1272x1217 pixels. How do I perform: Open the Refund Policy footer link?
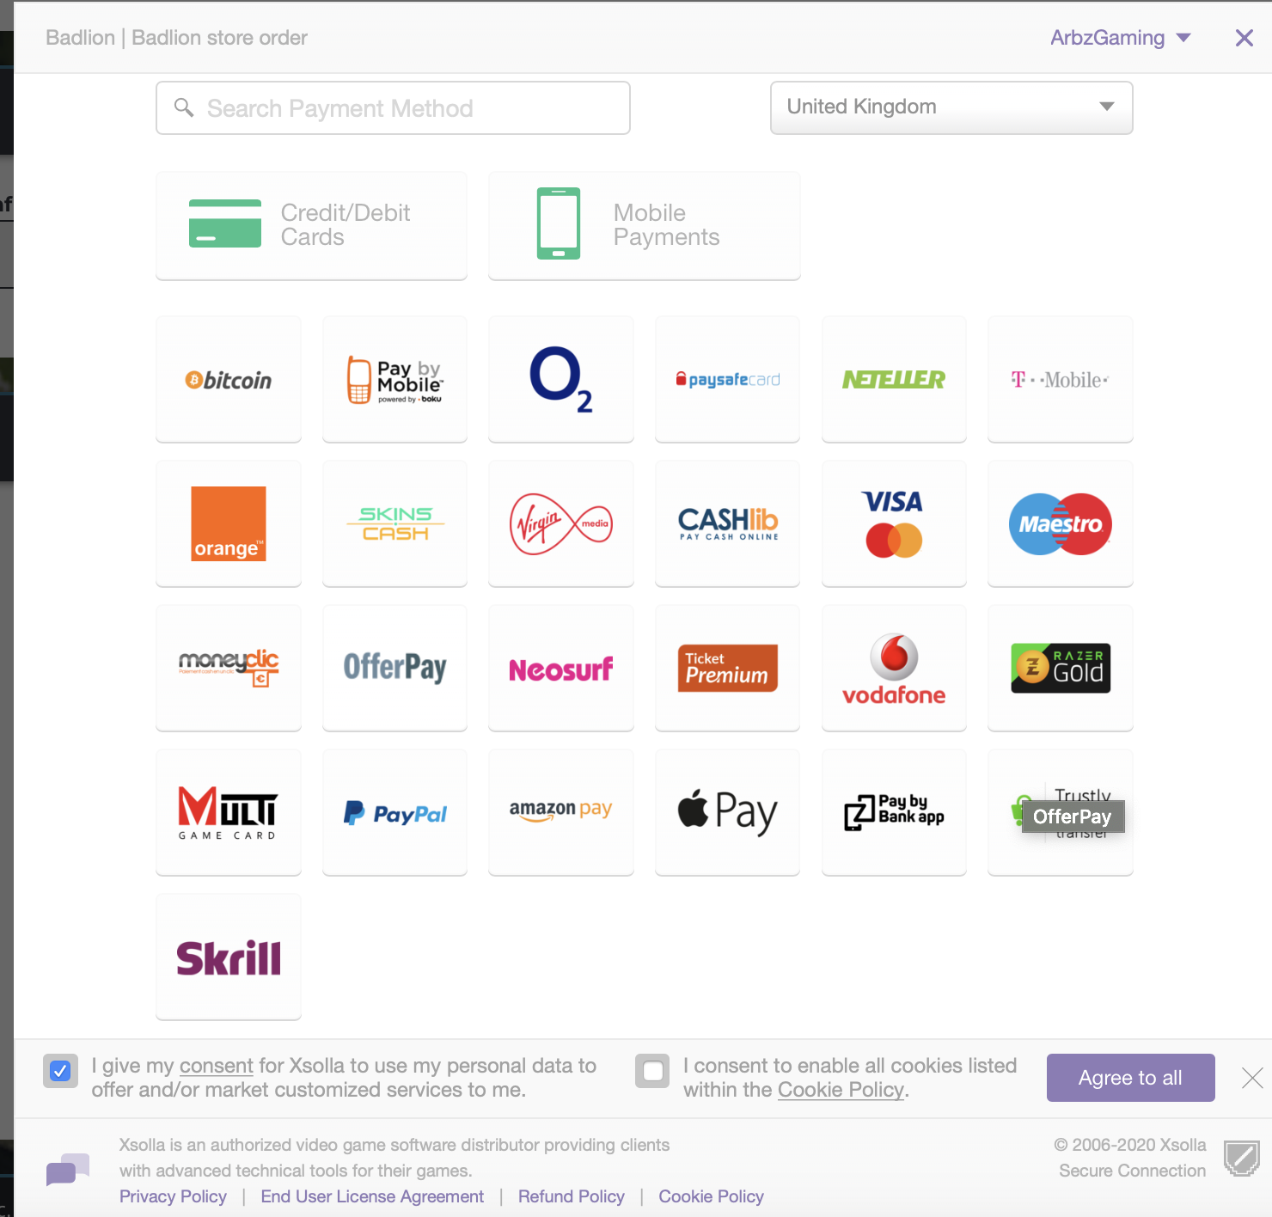pyautogui.click(x=572, y=1196)
